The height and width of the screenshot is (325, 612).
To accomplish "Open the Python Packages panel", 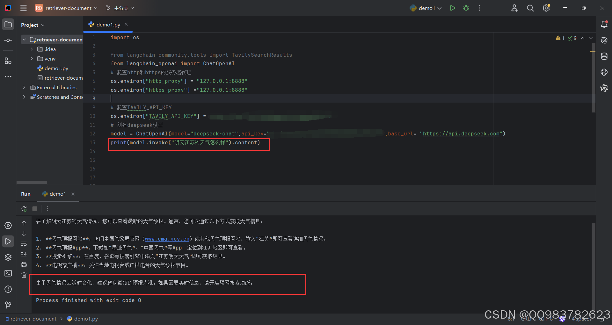I will click(x=8, y=257).
